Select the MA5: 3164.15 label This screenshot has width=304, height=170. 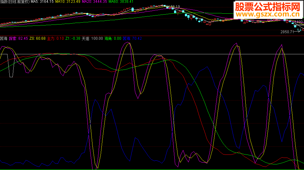pos(42,2)
